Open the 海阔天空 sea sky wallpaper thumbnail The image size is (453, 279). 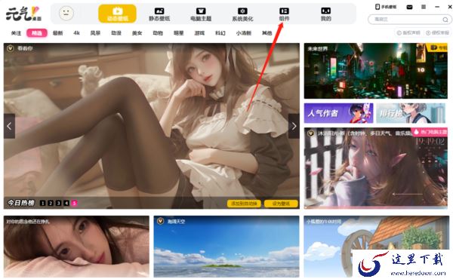(226, 247)
